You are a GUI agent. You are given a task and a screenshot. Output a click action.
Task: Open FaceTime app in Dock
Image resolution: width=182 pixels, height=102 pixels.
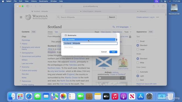80,96
